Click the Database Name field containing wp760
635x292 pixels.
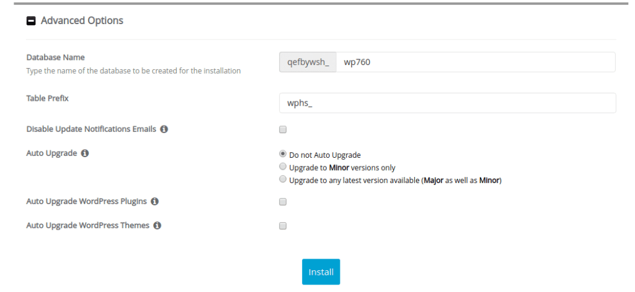point(476,62)
